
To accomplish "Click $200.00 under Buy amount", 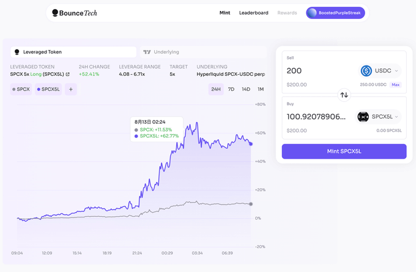I will coord(297,130).
